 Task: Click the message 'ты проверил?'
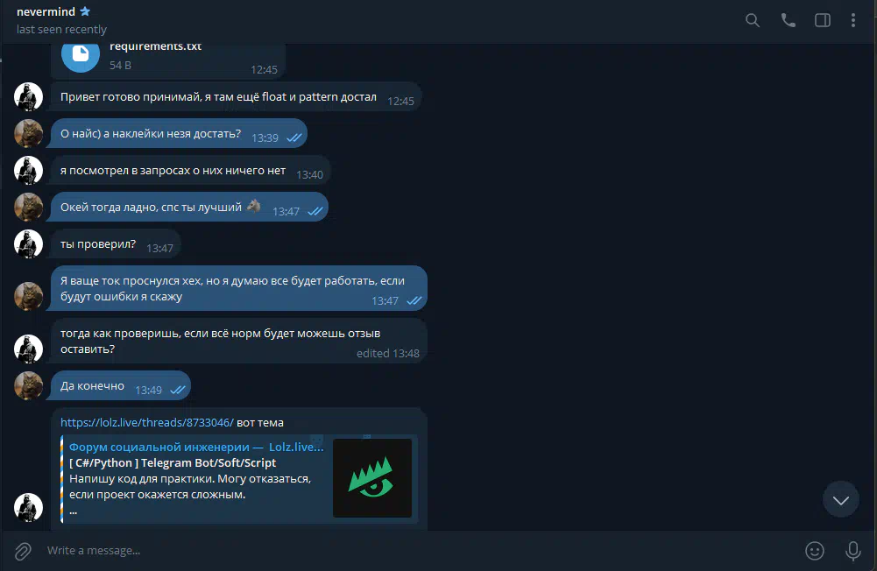point(116,244)
